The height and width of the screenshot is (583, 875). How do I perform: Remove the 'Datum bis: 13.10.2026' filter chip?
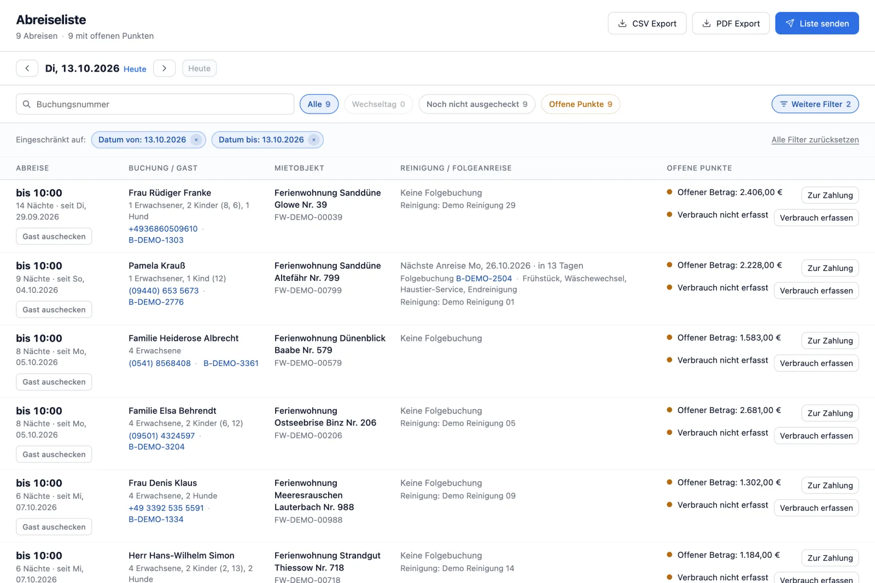(x=313, y=140)
